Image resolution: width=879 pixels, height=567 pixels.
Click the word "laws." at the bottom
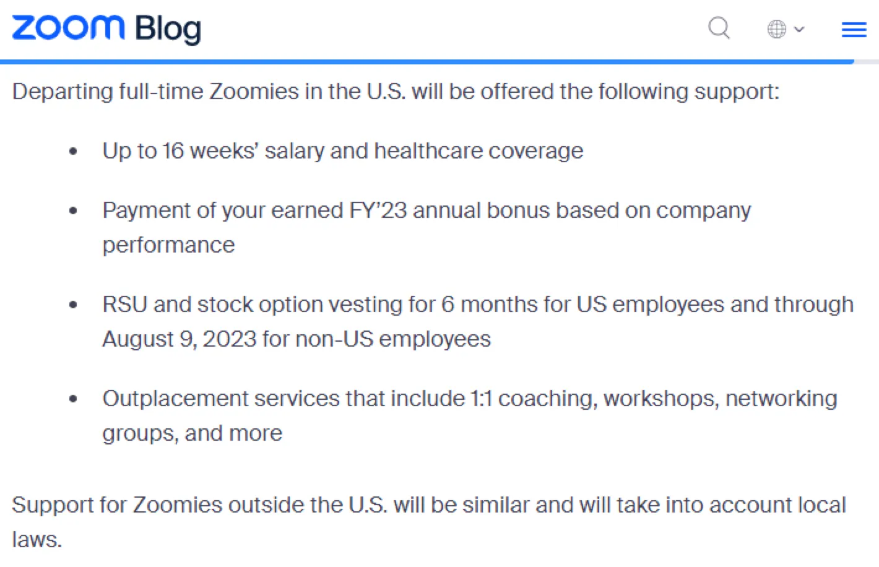click(37, 540)
